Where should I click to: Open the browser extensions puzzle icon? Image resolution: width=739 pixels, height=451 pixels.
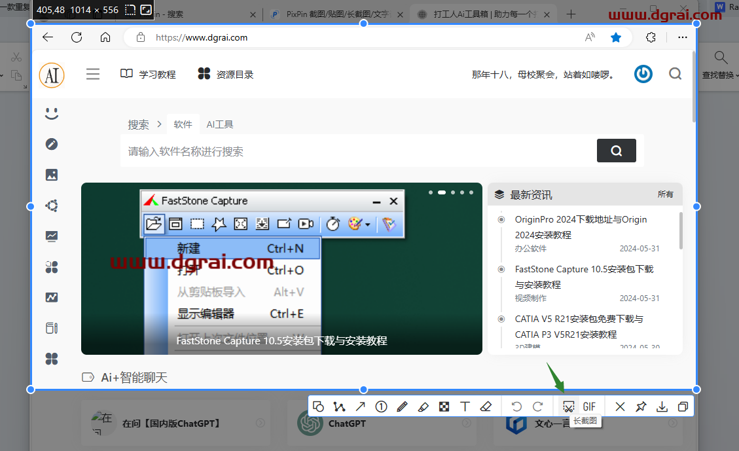pos(651,37)
